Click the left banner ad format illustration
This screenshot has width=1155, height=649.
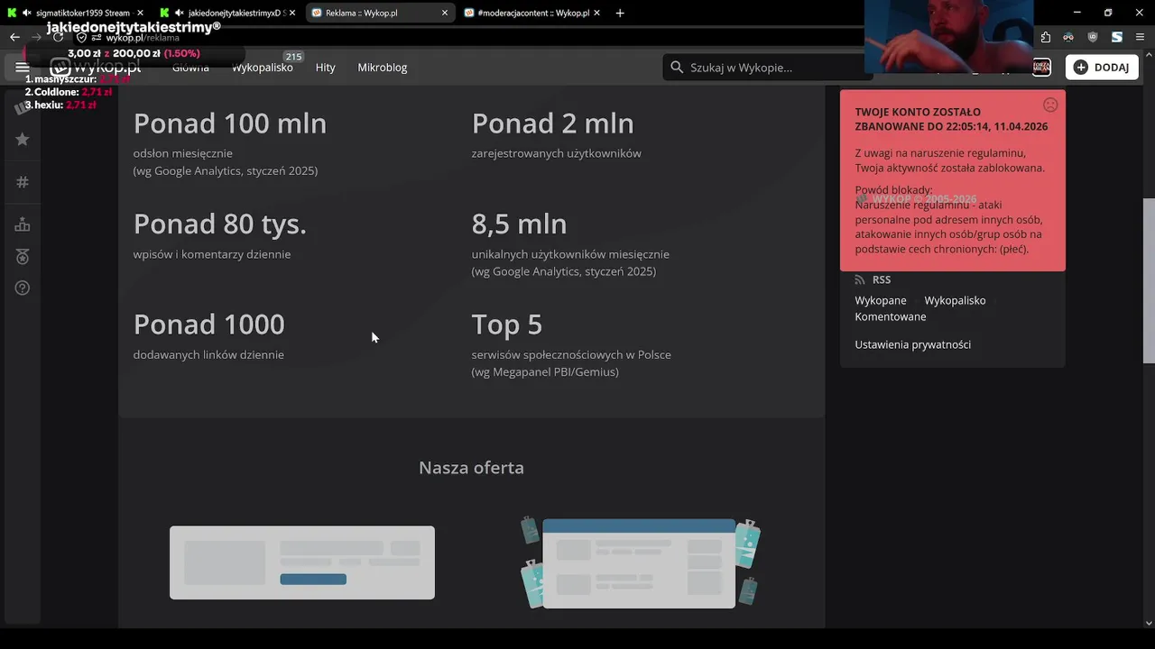click(302, 562)
